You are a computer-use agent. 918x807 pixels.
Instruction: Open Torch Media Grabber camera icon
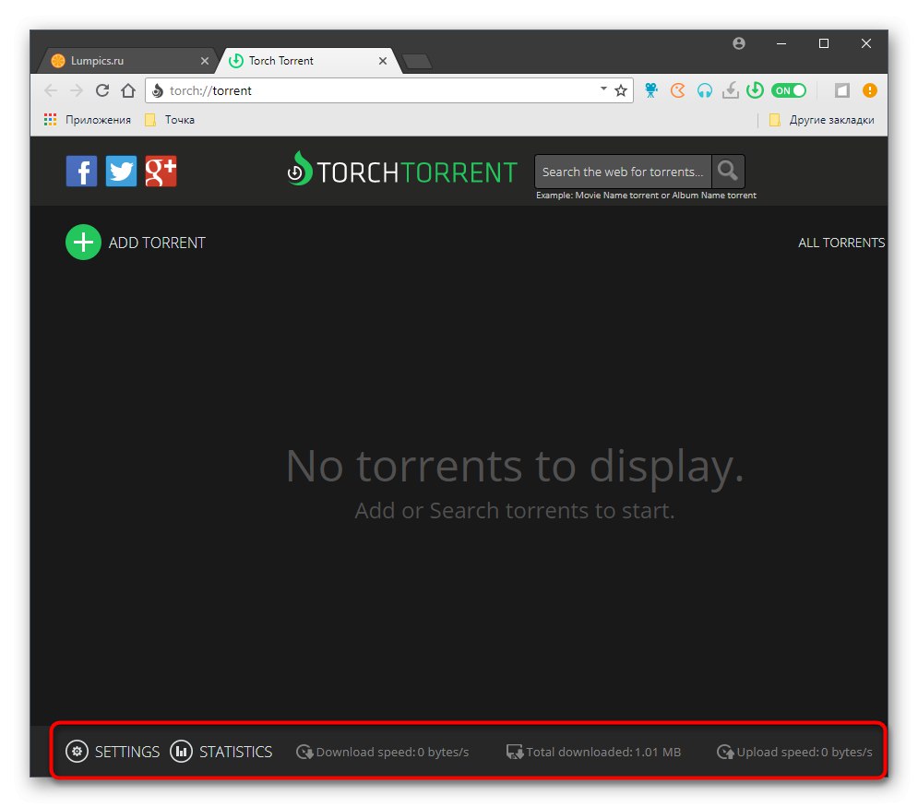(x=650, y=89)
